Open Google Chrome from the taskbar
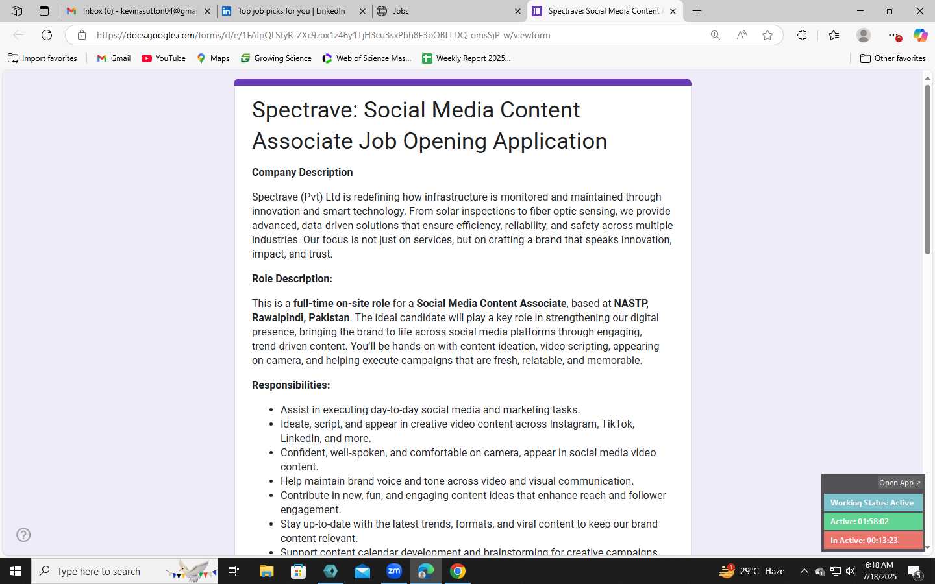This screenshot has height=584, width=935. click(x=458, y=571)
